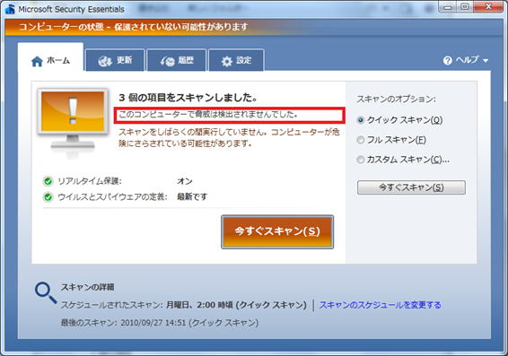This screenshot has width=508, height=356.
Task: Click scheduled scan time 月曜日、2:00 時頃
Action: pyautogui.click(x=199, y=305)
